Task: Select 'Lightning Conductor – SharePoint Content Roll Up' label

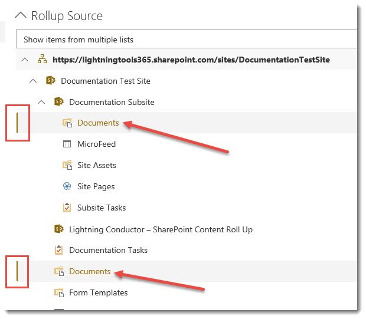Action: (x=161, y=229)
